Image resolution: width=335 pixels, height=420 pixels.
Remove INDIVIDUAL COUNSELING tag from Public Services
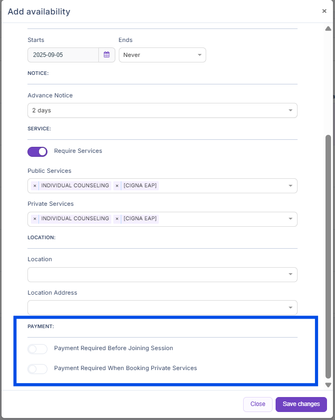(35, 186)
